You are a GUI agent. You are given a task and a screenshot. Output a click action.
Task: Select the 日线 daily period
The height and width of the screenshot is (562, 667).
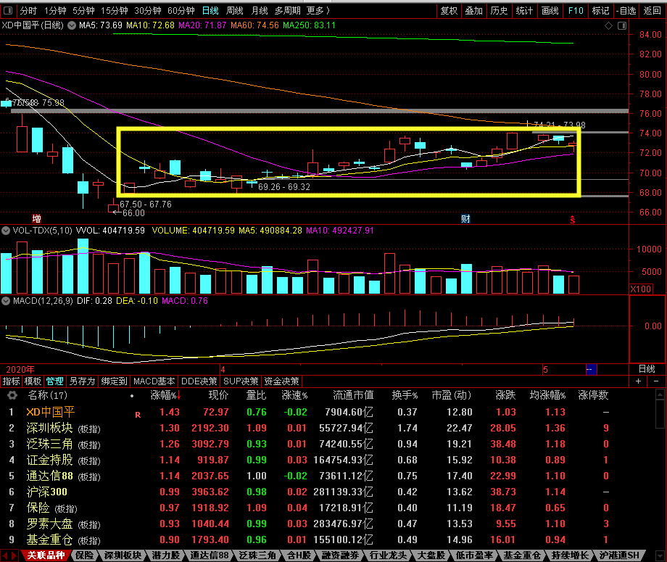210,10
